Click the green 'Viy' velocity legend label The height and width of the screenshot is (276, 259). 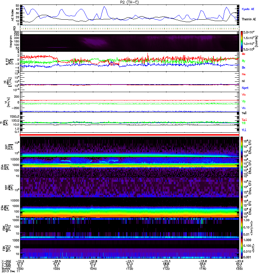point(244,101)
